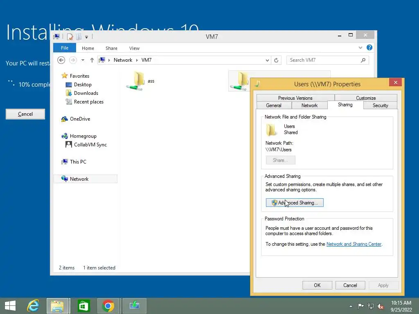Viewport: 419px width, 314px height.
Task: Click Network in the address breadcrumb
Action: coord(123,60)
